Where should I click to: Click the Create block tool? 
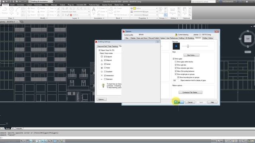tap(118, 8)
